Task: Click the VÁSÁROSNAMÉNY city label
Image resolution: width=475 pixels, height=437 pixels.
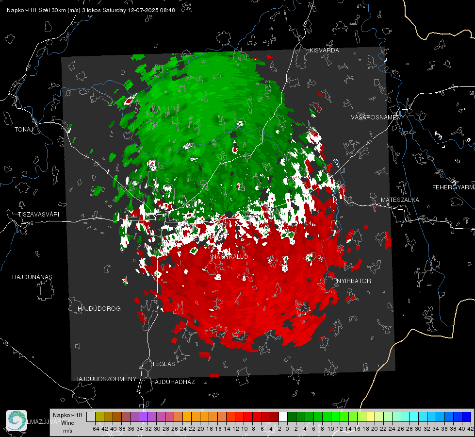Action: coord(378,118)
